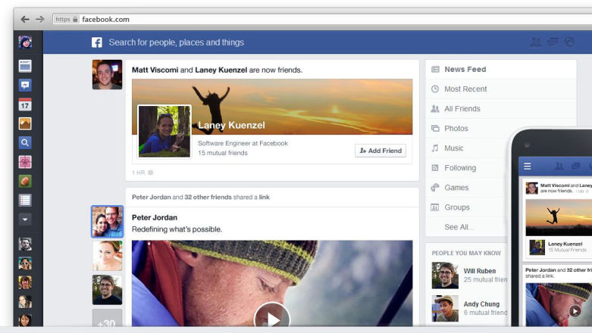Open sunglasses contact avatar, second in sidebar chat list
Viewport: 592px width, 333px height.
click(x=25, y=263)
